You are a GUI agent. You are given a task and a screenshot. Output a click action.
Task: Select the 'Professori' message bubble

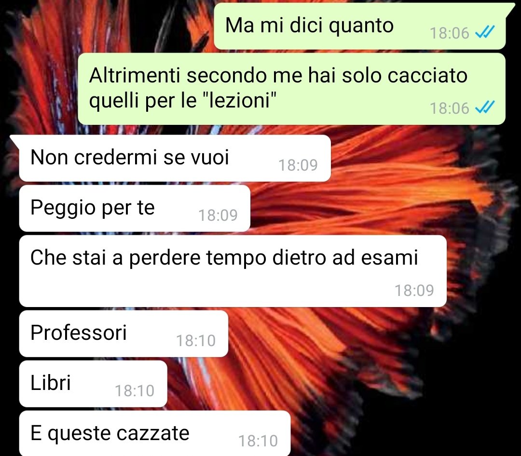click(x=123, y=334)
